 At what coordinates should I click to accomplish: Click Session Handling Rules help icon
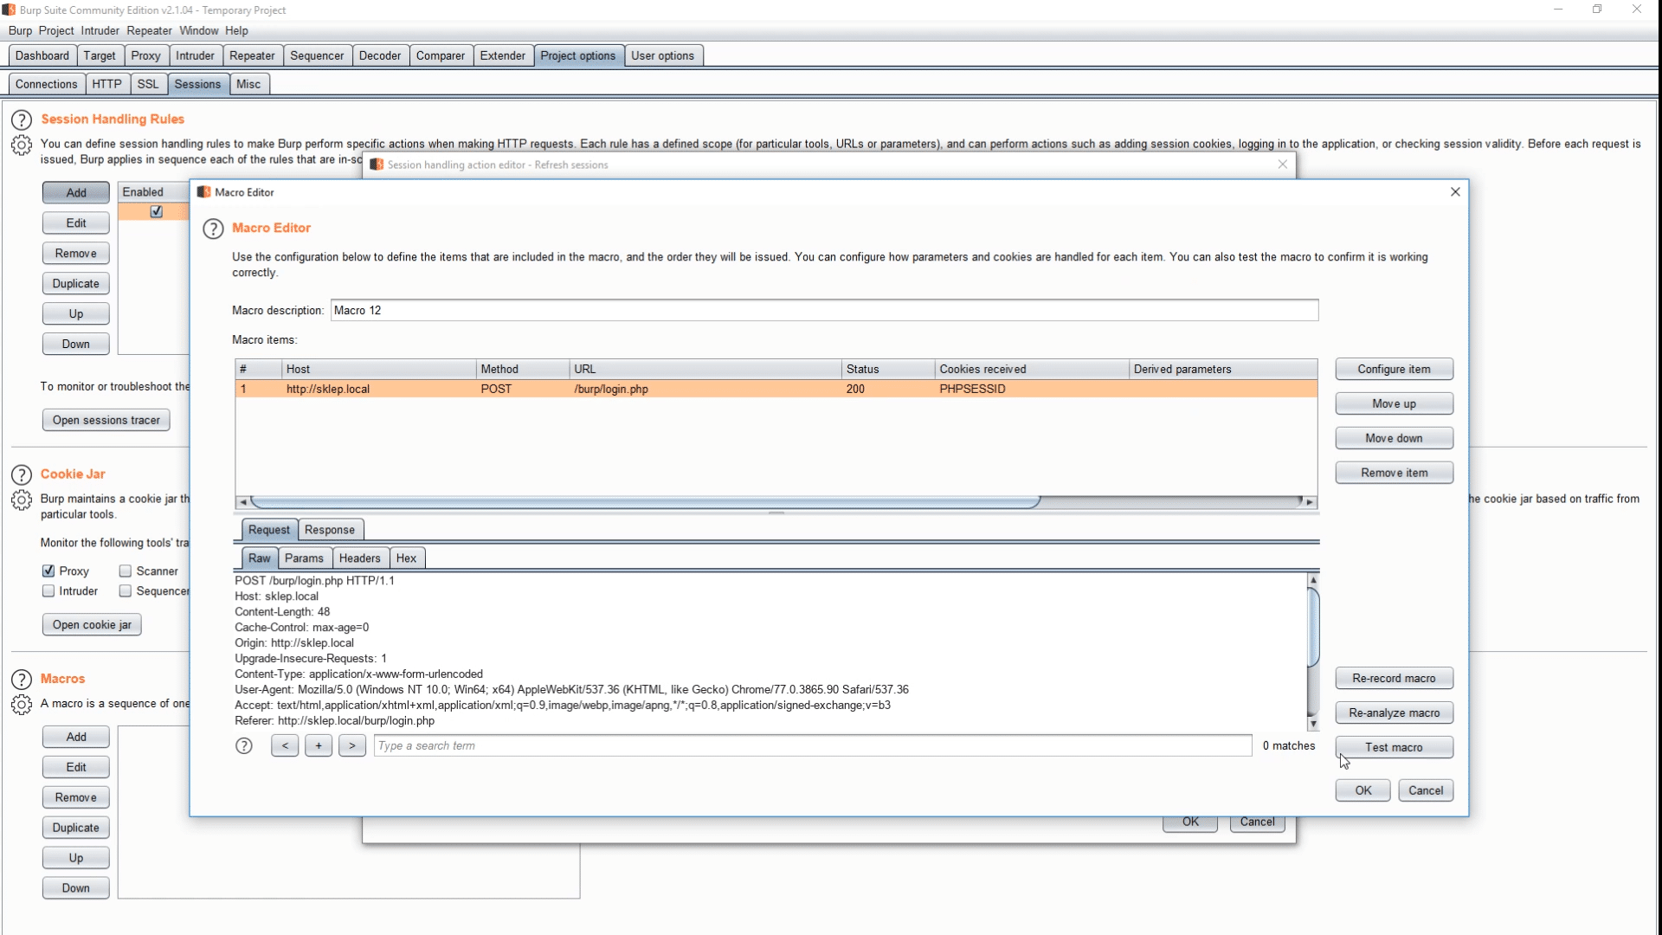coord(22,120)
